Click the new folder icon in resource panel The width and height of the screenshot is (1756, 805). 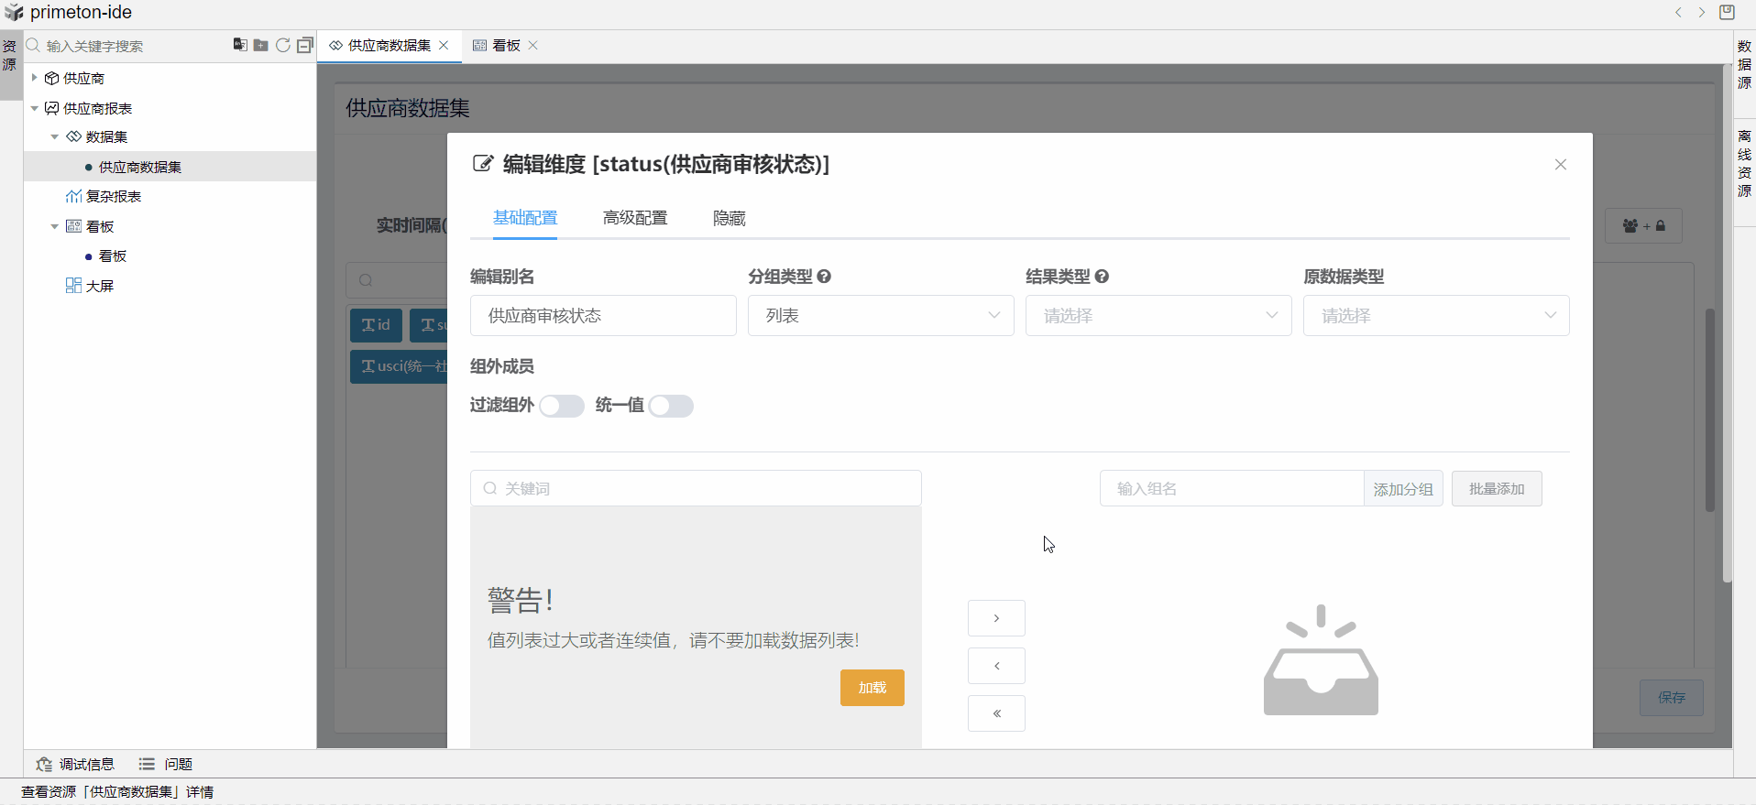click(x=261, y=45)
